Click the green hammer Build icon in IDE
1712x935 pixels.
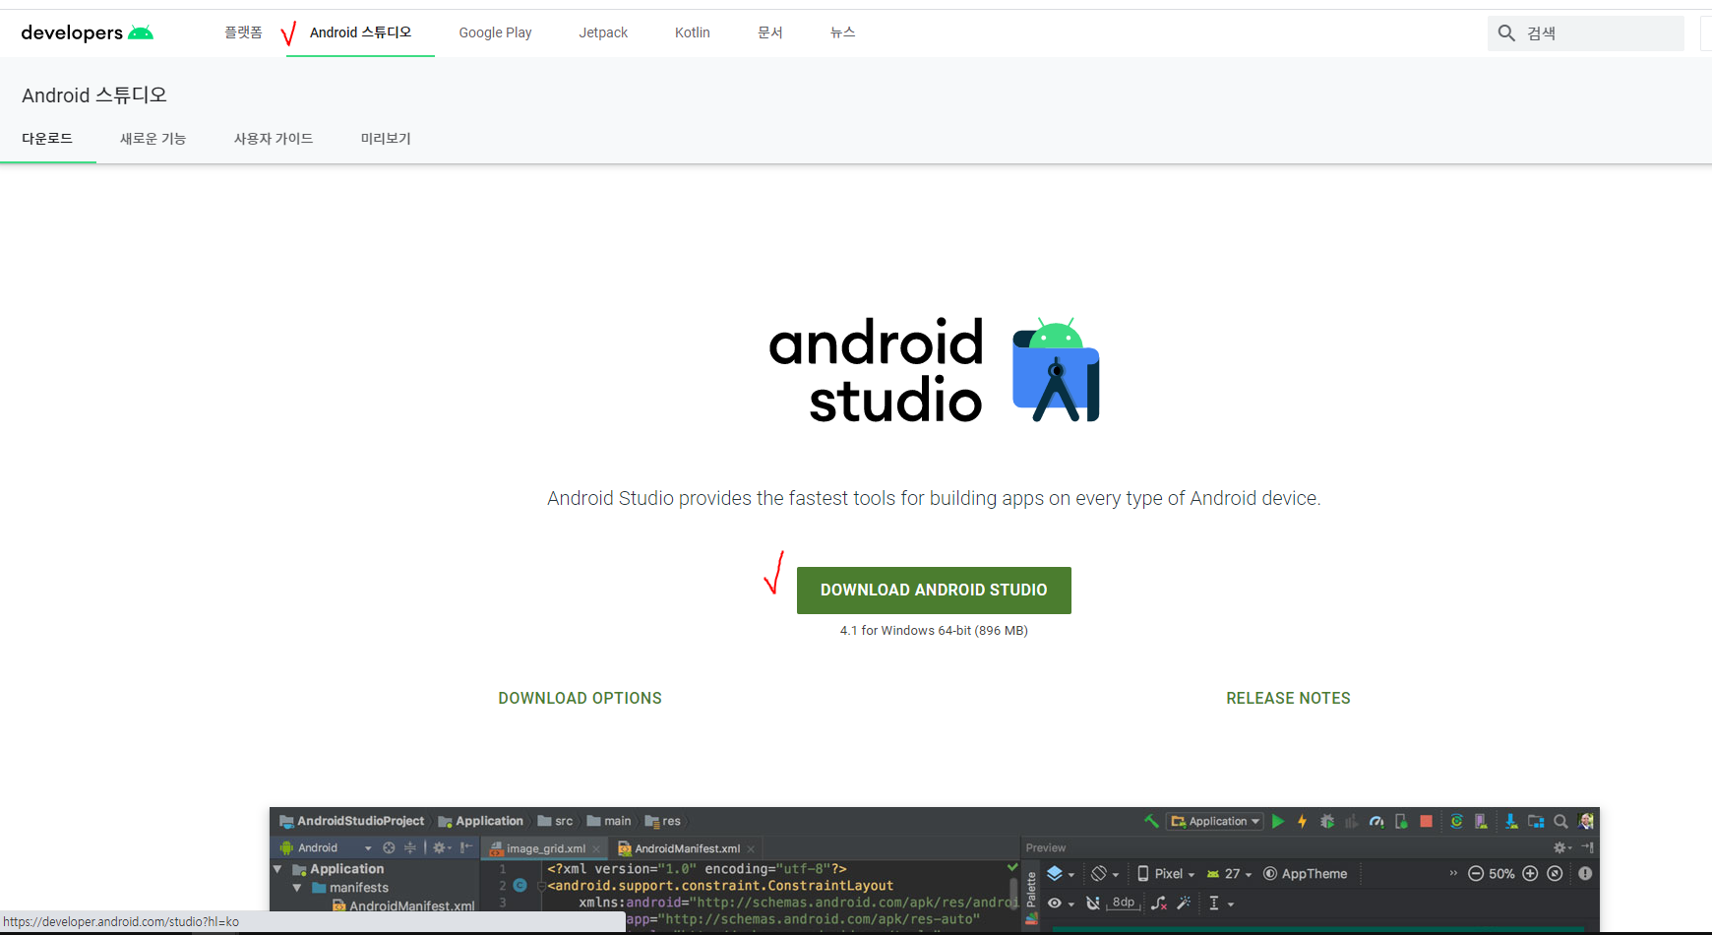pyautogui.click(x=1151, y=821)
